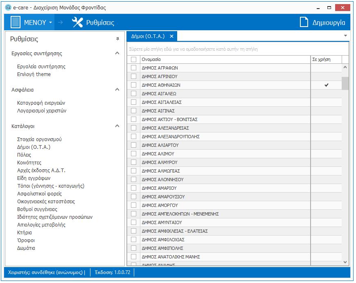Pin the Ρυθμίσεις side panel
Viewport: 356px width, 283px height.
click(x=117, y=39)
